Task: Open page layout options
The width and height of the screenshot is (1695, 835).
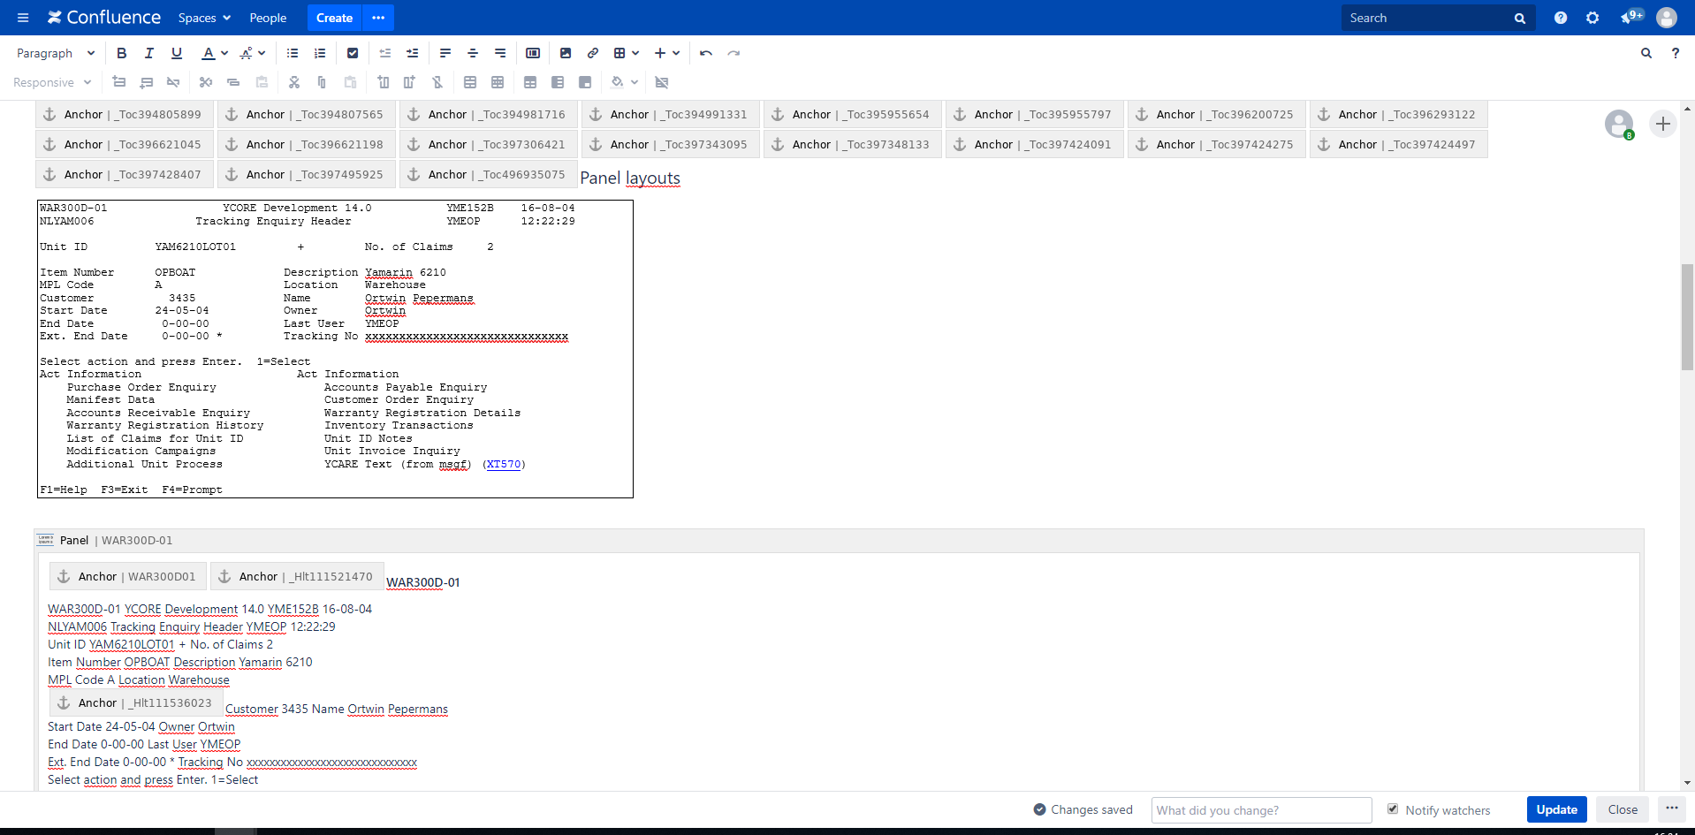Action: click(533, 53)
